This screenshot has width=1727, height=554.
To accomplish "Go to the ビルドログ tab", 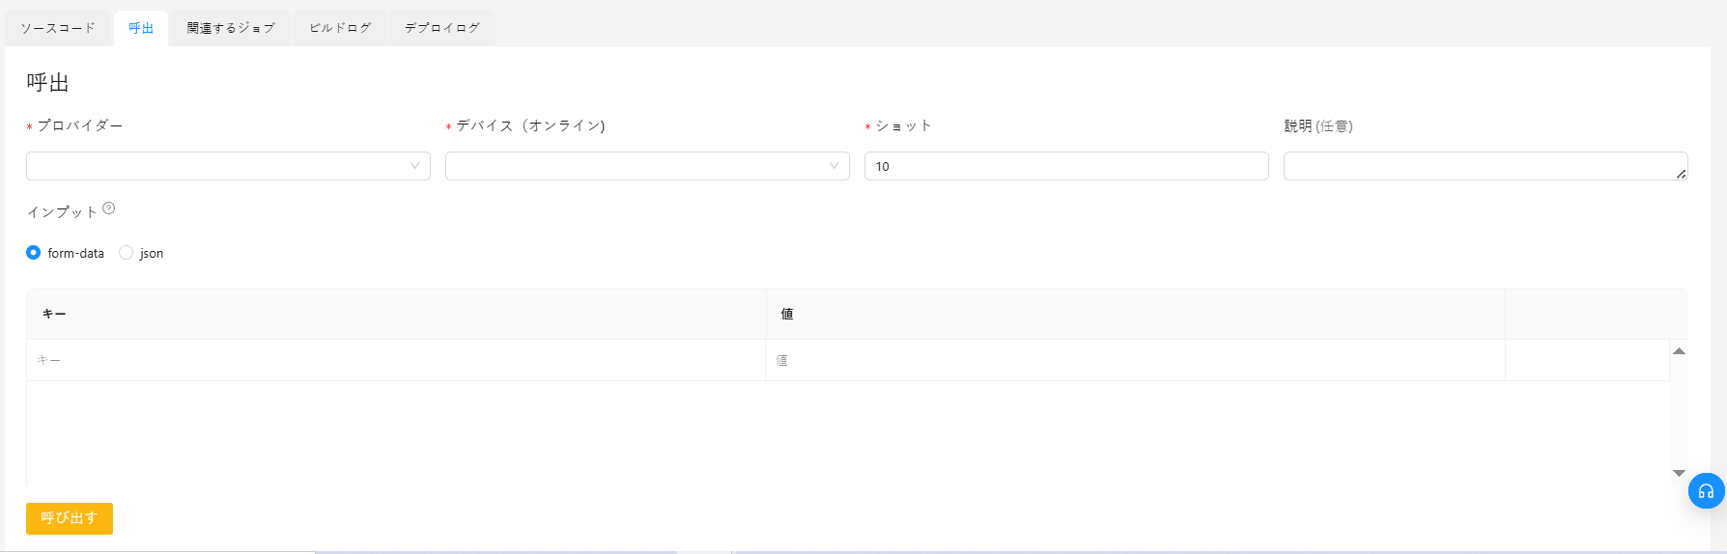I will pyautogui.click(x=340, y=28).
